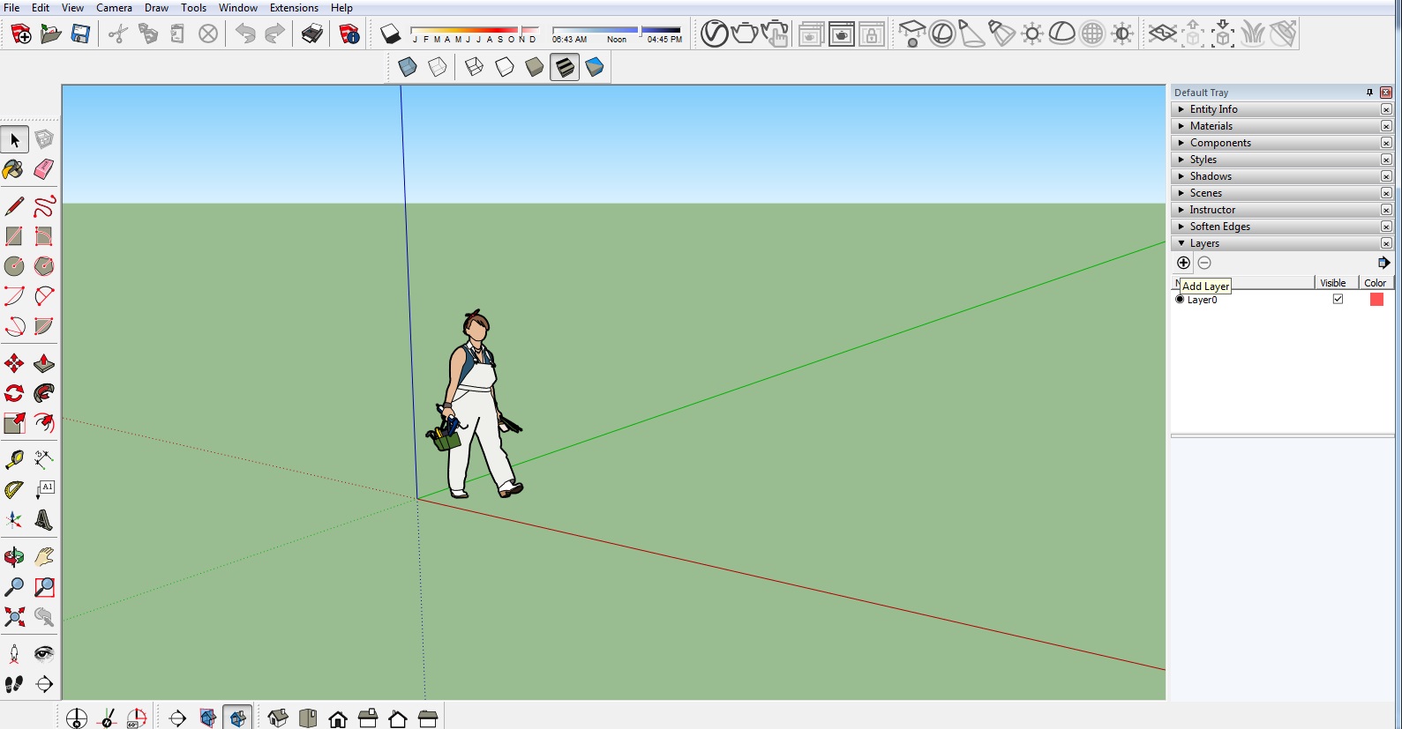1402x729 pixels.
Task: Open the V-Ray asset editor icon
Action: (715, 34)
